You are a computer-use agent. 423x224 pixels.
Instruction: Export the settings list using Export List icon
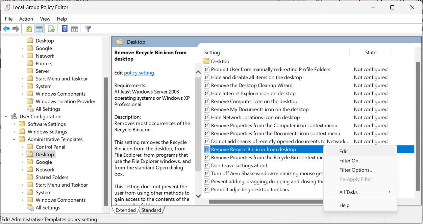(x=51, y=29)
